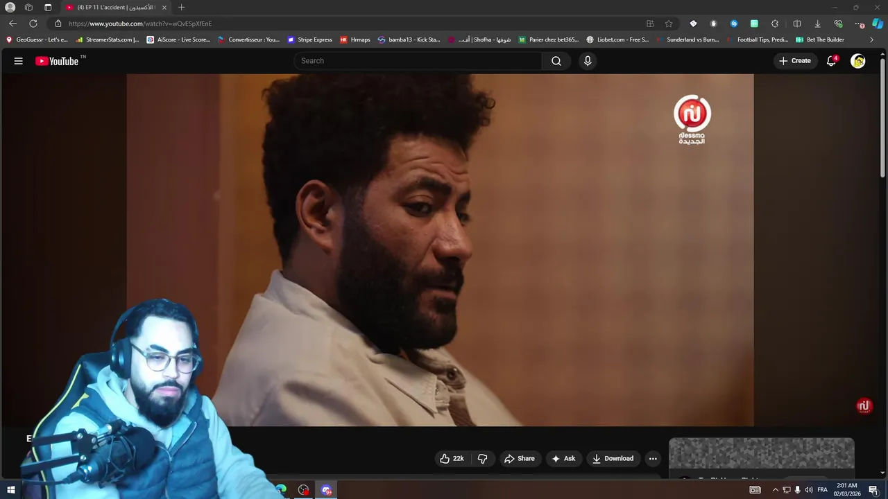Image resolution: width=888 pixels, height=499 pixels.
Task: Open Parier chez bet365 bookmark
Action: click(x=549, y=40)
